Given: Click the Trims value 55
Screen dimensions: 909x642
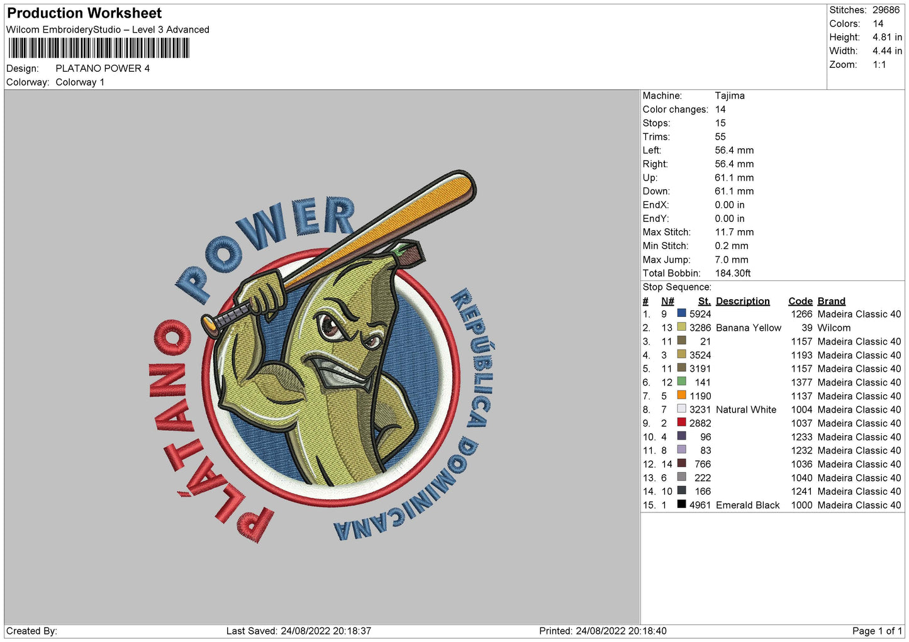Looking at the screenshot, I should point(720,136).
